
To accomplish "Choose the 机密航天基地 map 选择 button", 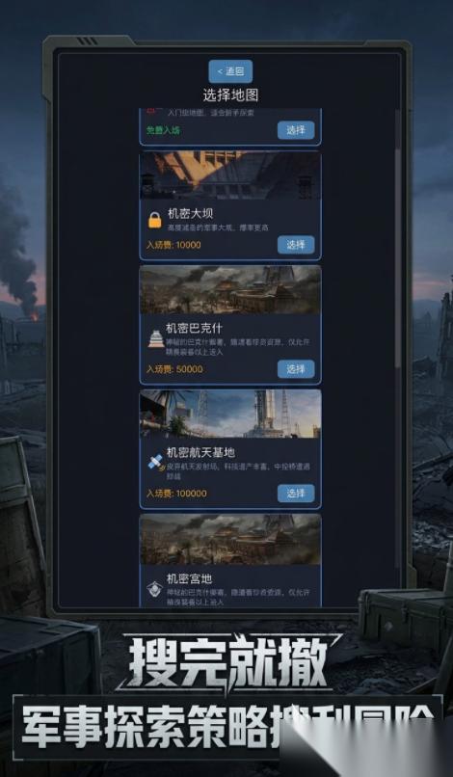I will tap(296, 494).
